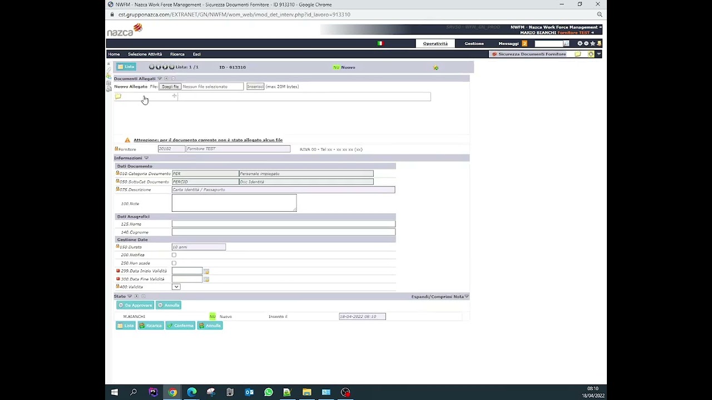Image resolution: width=712 pixels, height=400 pixels.
Task: Click Scegli file to choose attachment
Action: (x=170, y=87)
